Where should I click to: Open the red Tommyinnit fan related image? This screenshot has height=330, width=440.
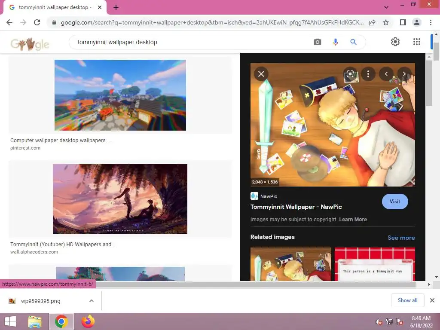click(375, 264)
